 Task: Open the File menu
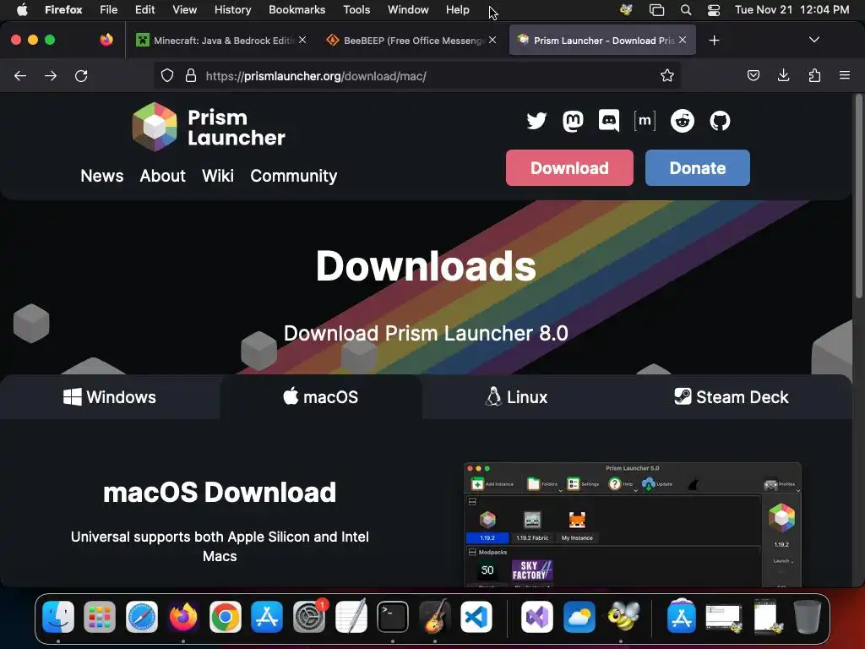pyautogui.click(x=109, y=10)
